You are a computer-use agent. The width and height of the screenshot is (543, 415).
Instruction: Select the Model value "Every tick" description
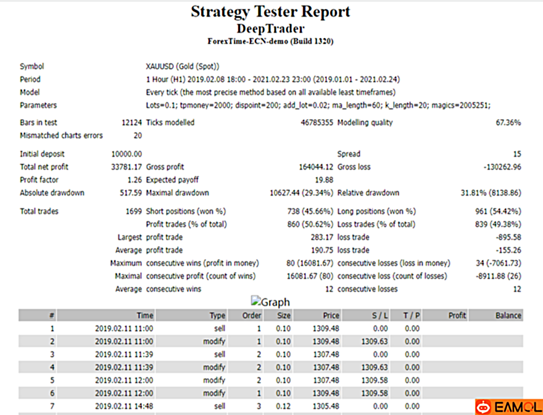click(270, 92)
